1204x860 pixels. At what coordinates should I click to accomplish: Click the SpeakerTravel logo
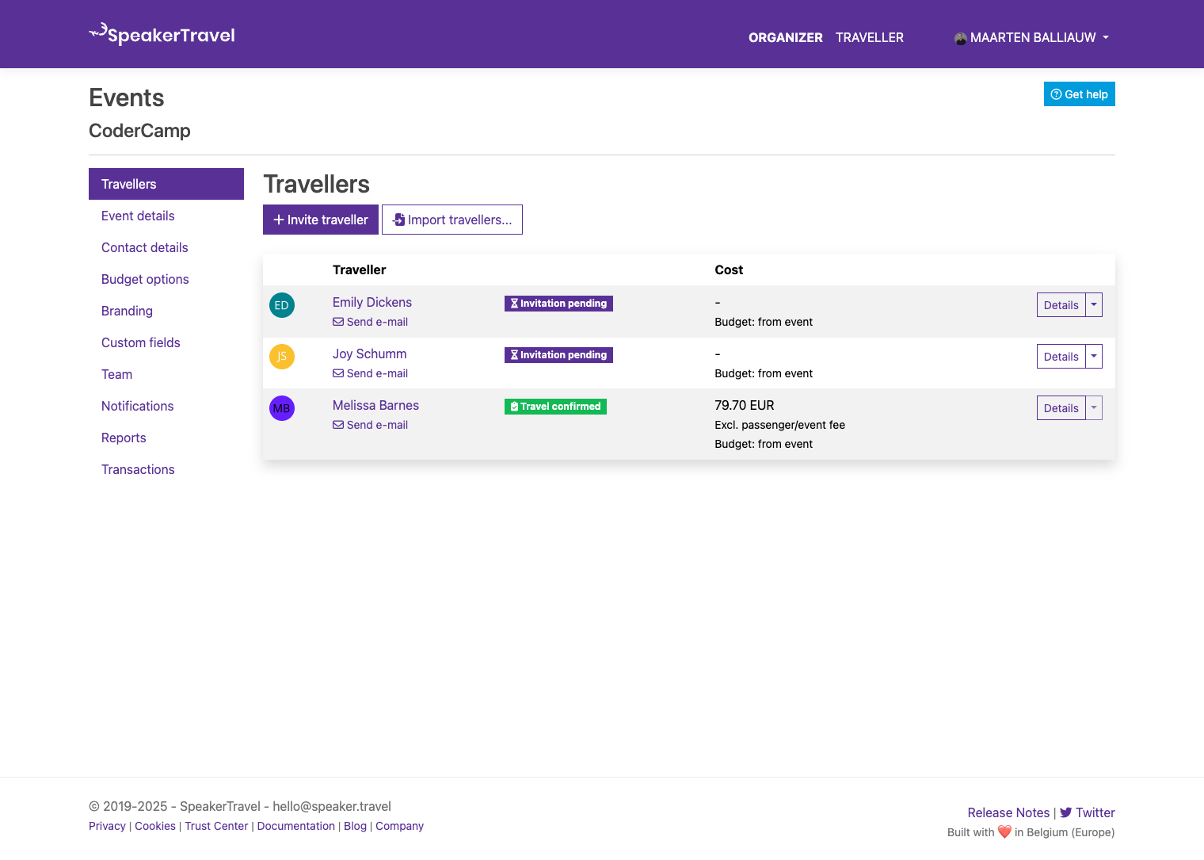tap(162, 34)
